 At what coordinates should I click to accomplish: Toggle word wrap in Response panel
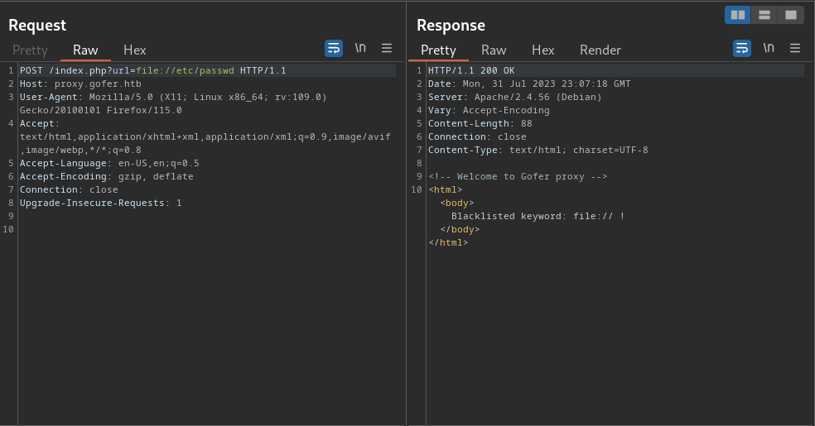pyautogui.click(x=742, y=48)
